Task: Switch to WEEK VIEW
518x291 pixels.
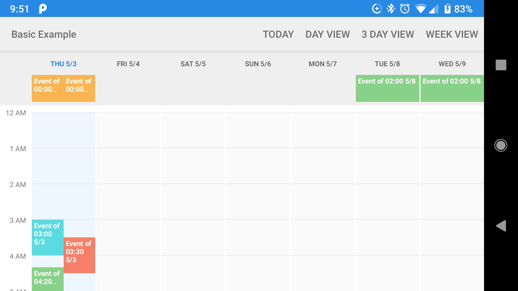Action: pos(451,34)
